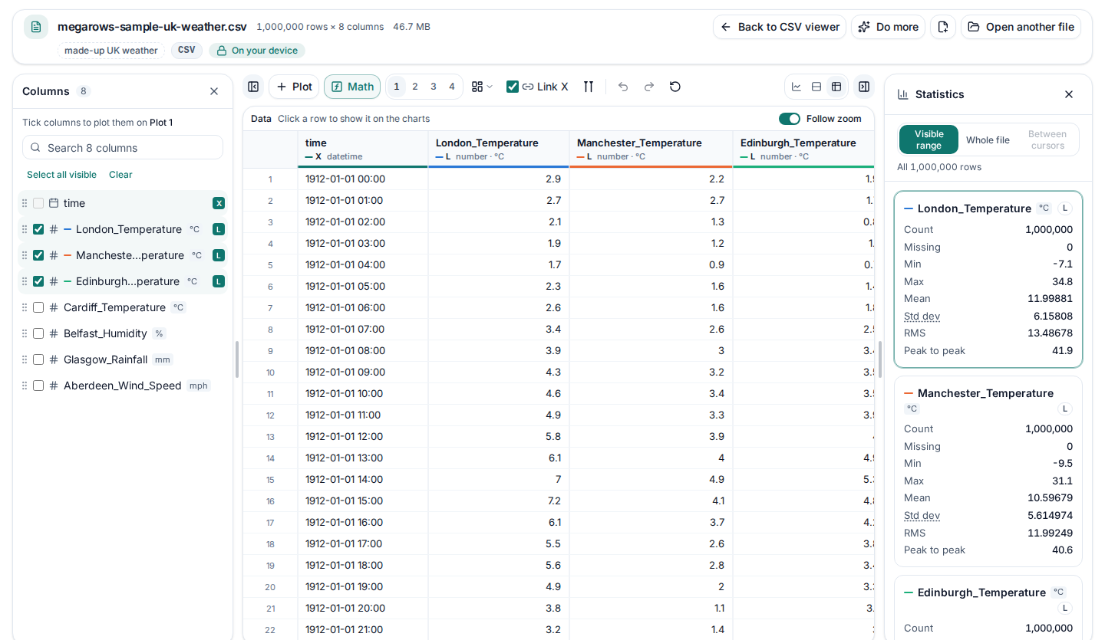Image resolution: width=1105 pixels, height=640 pixels.
Task: Switch to table-only view icon
Action: click(836, 87)
